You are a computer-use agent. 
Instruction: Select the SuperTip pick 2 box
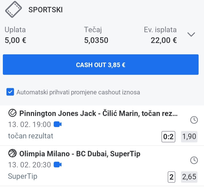tap(171, 177)
